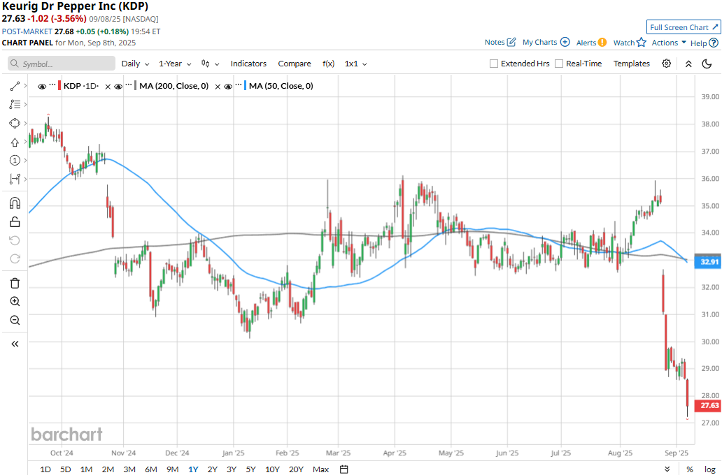The image size is (722, 475).
Task: Collapse the toolbar with double up chevron
Action: pos(688,64)
